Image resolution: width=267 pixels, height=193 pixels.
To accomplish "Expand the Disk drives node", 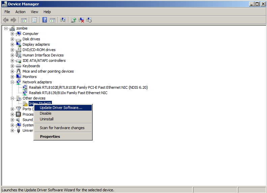I will 12,39.
